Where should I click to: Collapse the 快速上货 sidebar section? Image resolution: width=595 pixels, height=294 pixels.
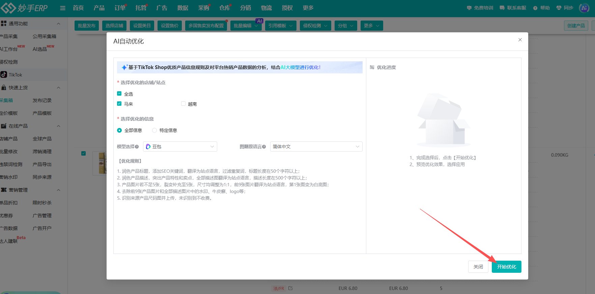click(58, 88)
